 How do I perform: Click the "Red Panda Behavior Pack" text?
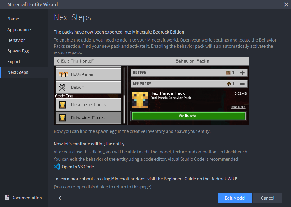tap(171, 98)
